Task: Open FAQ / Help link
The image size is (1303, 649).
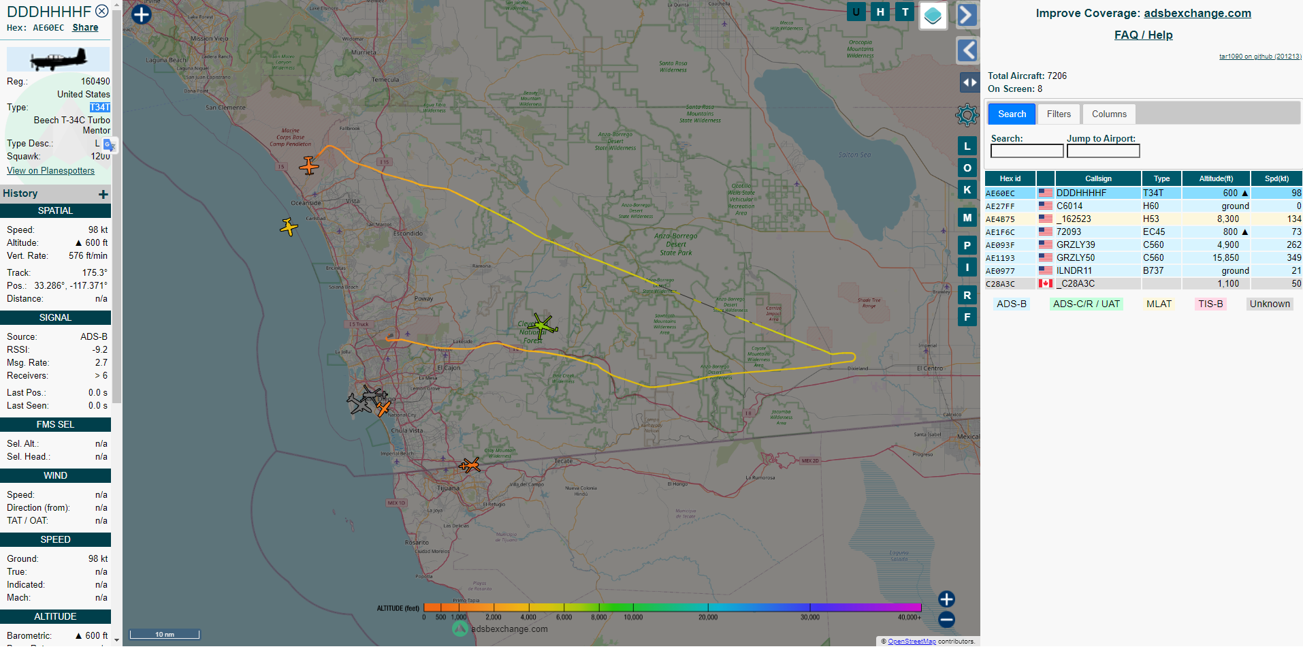Action: [x=1144, y=35]
